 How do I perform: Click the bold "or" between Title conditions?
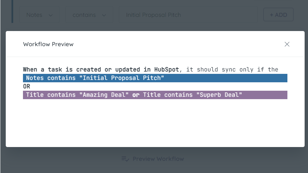[136, 95]
